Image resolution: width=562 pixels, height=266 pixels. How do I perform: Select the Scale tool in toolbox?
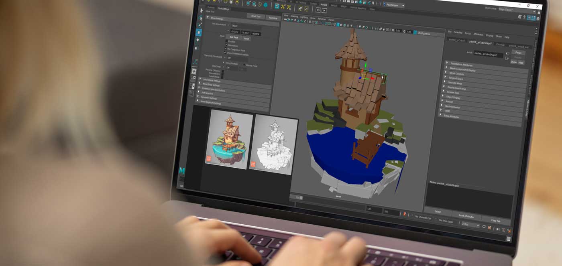click(x=196, y=48)
